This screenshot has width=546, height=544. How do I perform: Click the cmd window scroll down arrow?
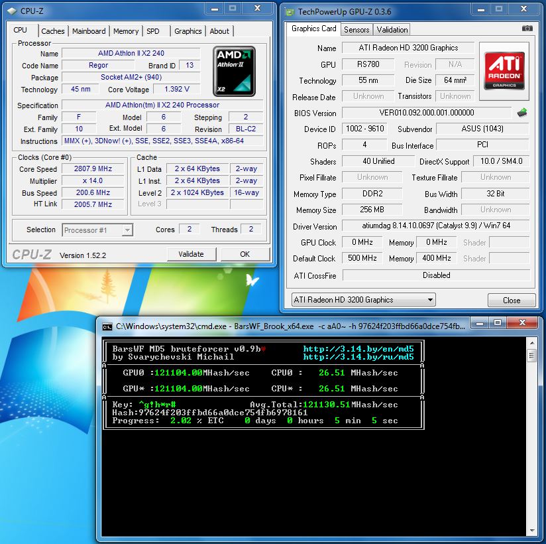tap(531, 531)
